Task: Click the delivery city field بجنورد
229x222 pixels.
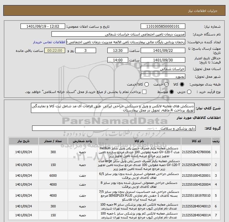Action: tap(163, 76)
